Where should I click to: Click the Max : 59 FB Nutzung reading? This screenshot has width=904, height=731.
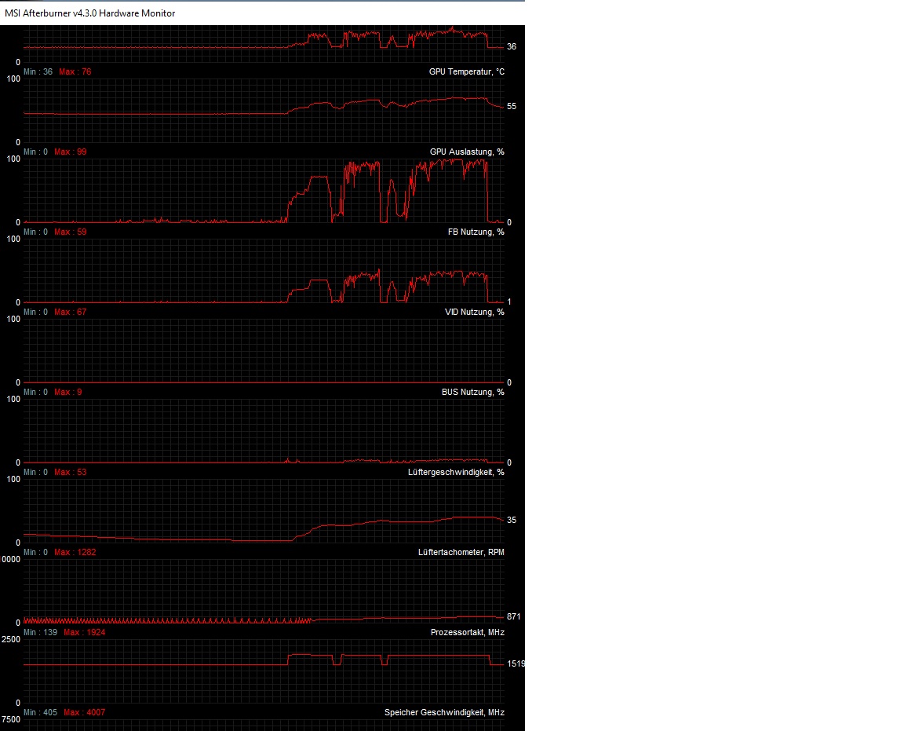(71, 232)
